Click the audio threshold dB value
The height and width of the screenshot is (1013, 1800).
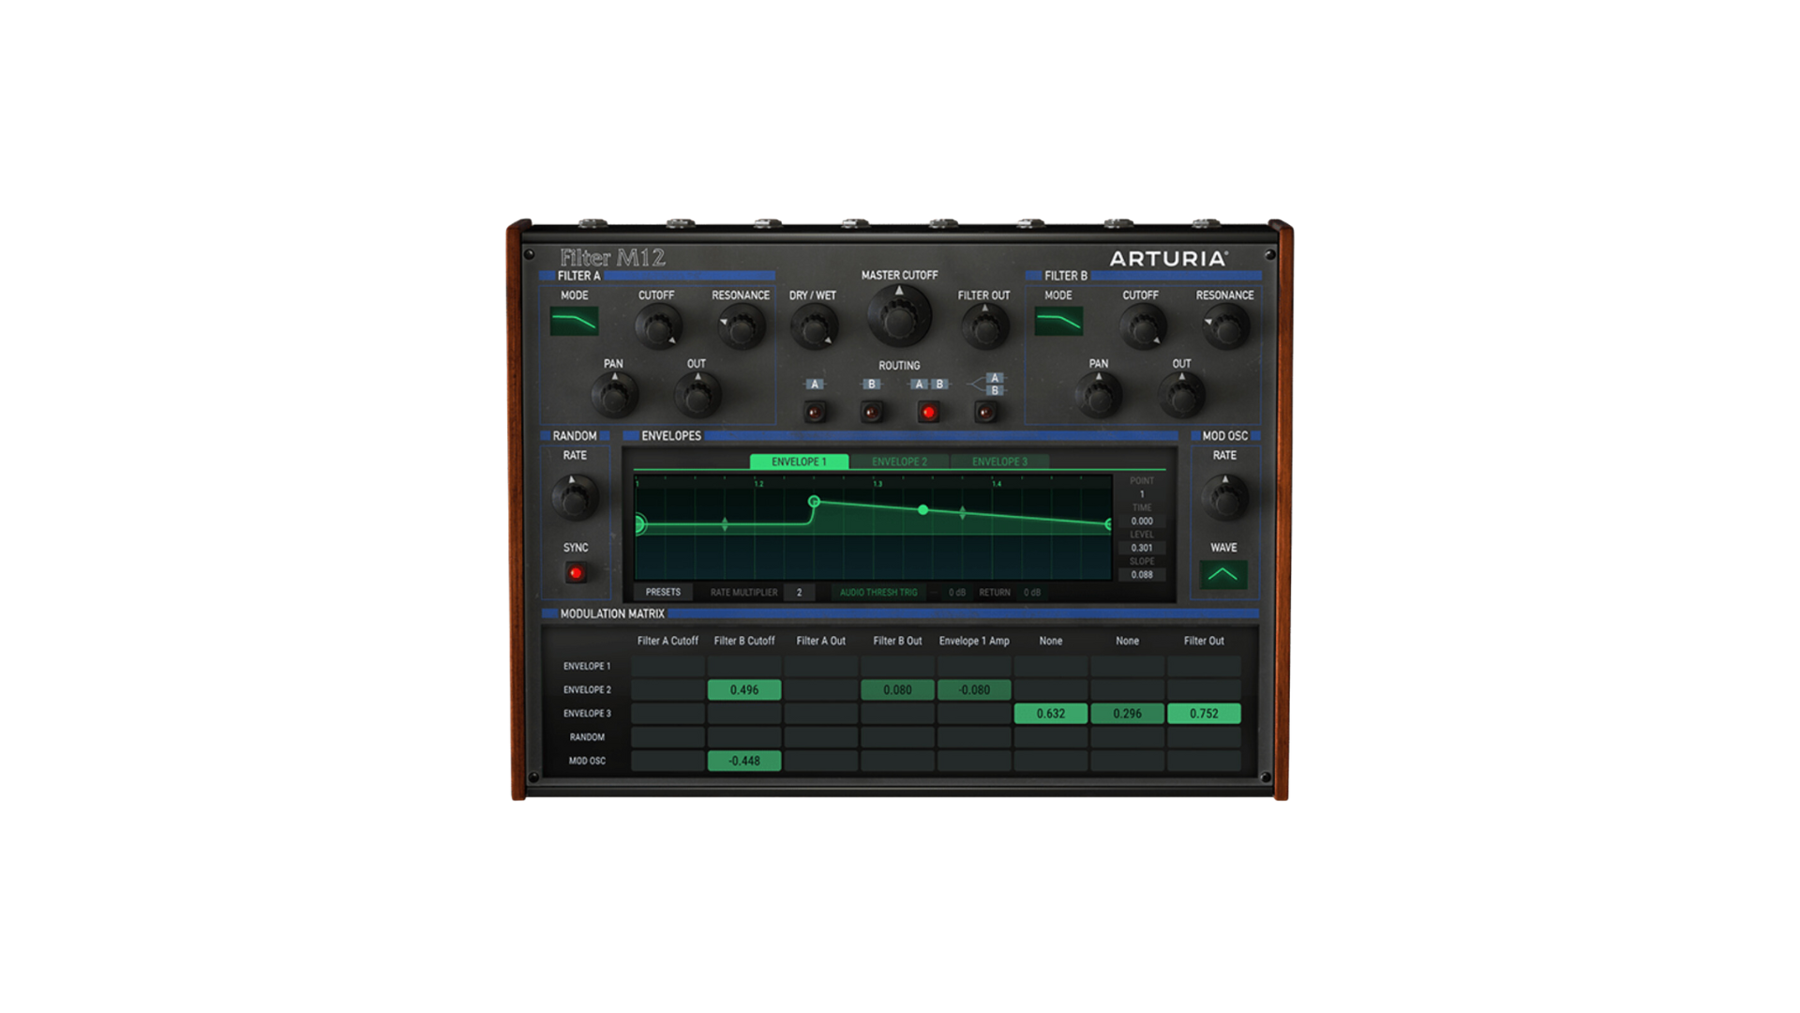tap(957, 593)
